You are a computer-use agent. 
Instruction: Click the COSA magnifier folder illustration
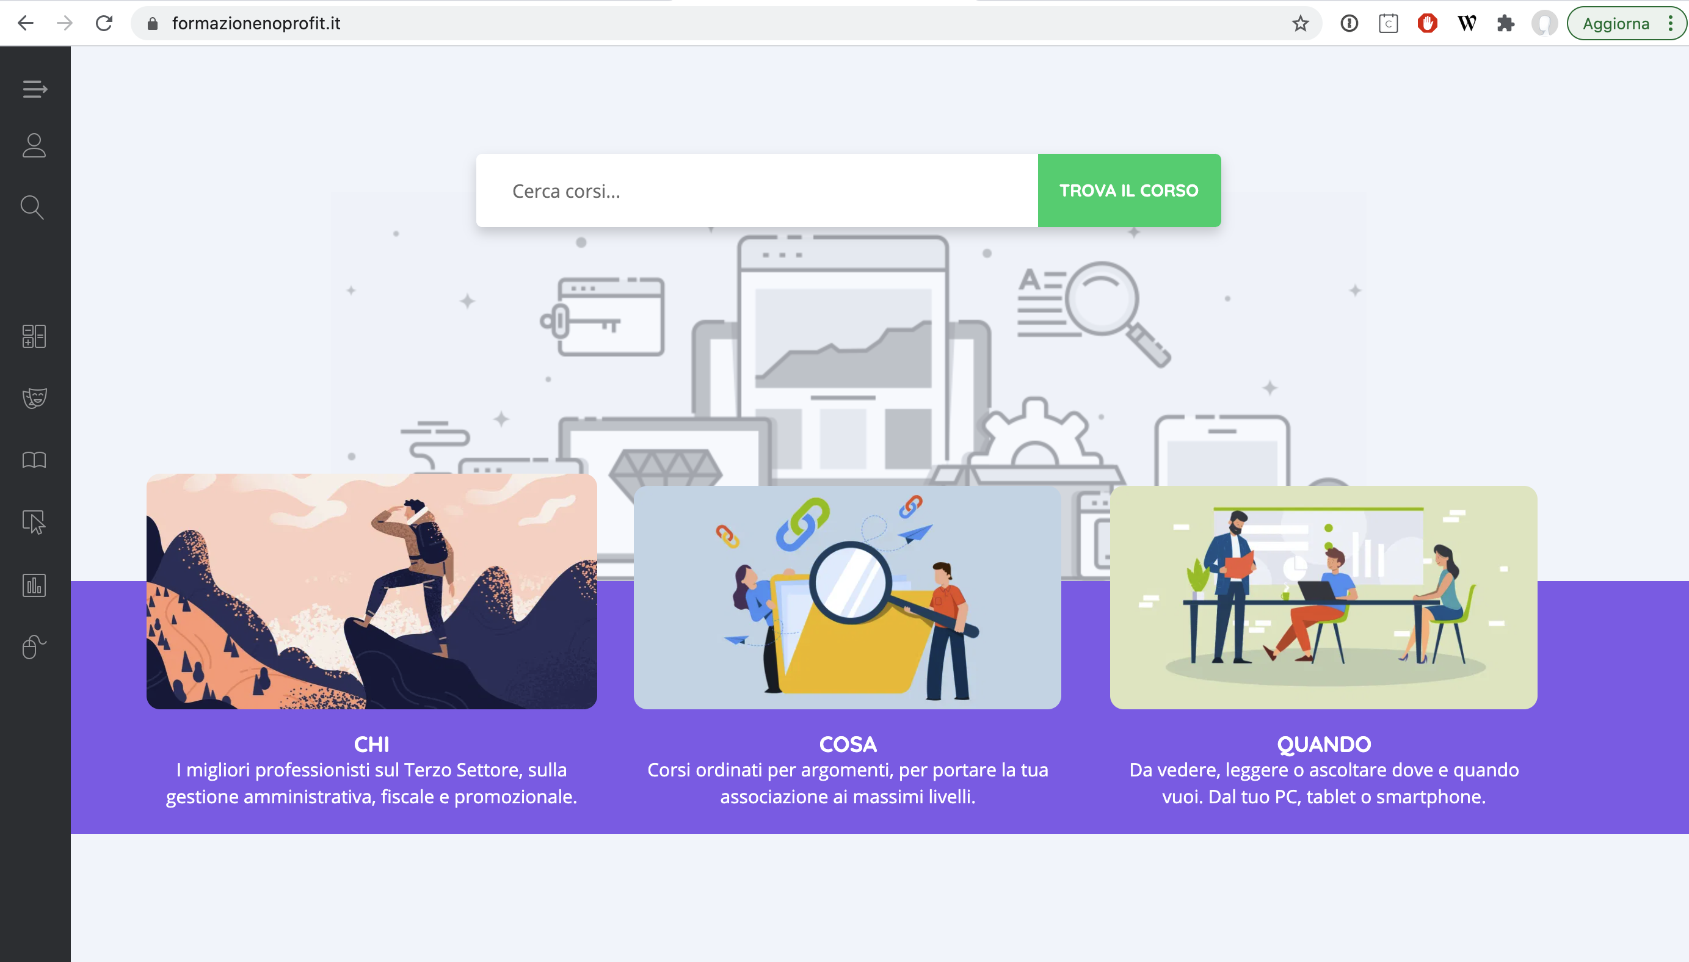coord(847,598)
